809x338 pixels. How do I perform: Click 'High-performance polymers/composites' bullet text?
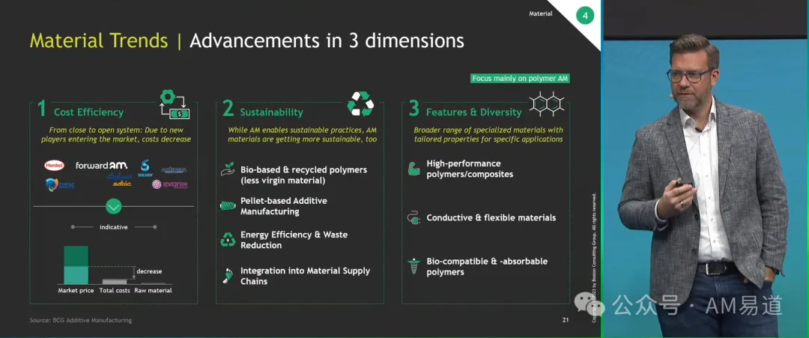pyautogui.click(x=470, y=169)
